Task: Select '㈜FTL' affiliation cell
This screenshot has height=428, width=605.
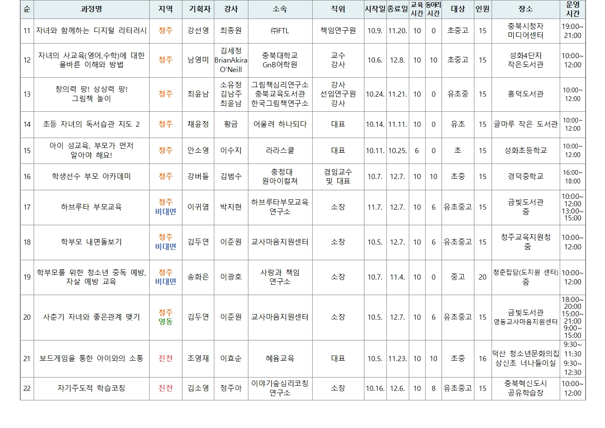Action: point(280,31)
